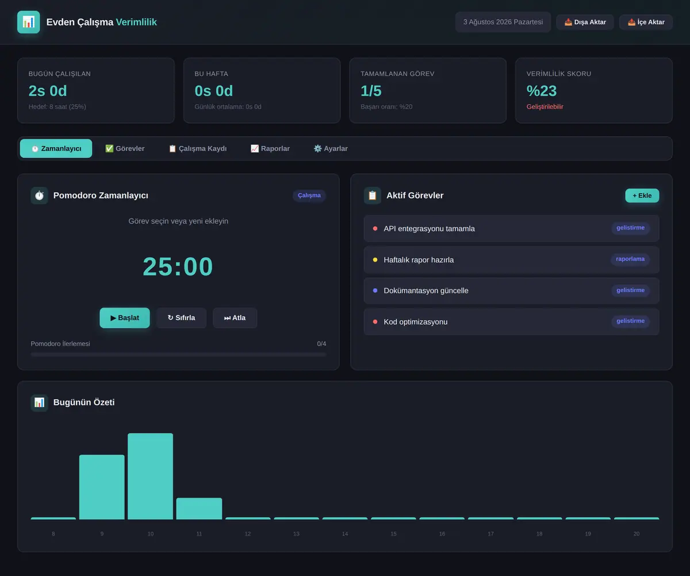Click the 9 o'clock chart bar
The width and height of the screenshot is (690, 576).
tap(102, 487)
